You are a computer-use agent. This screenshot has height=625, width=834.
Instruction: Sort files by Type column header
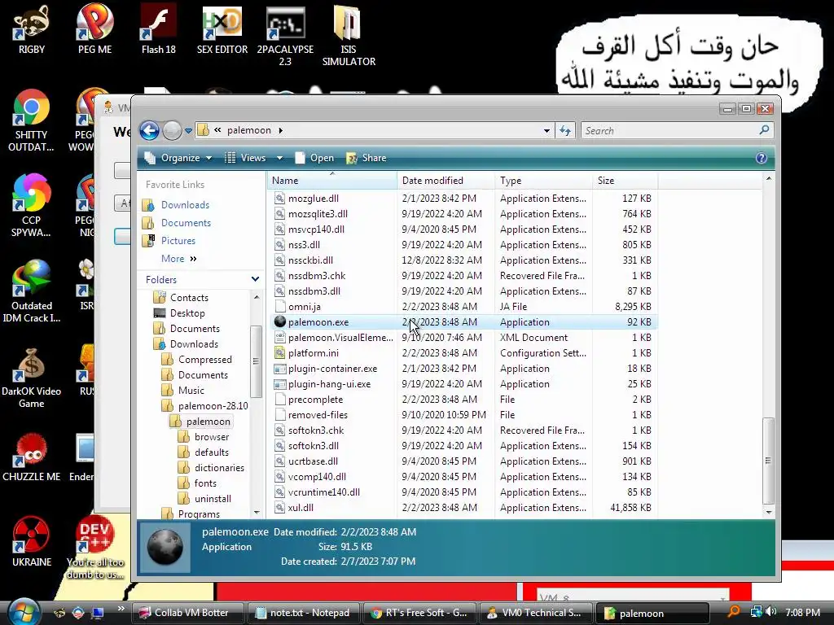tap(543, 181)
